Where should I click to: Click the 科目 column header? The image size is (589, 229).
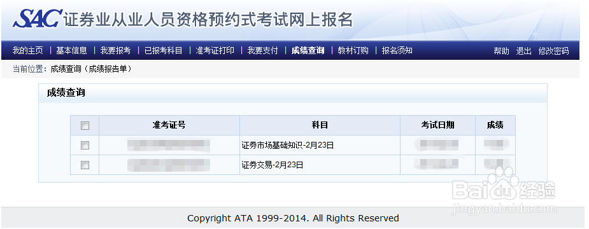click(320, 125)
